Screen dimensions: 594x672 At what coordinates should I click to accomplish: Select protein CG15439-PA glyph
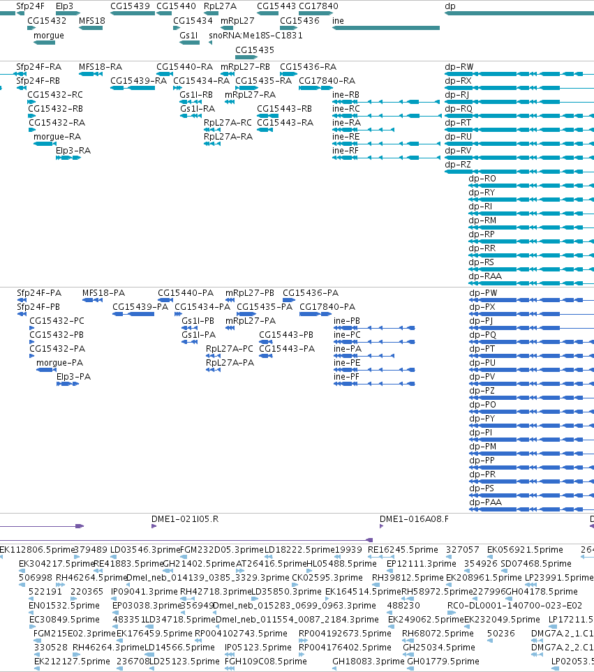133,314
